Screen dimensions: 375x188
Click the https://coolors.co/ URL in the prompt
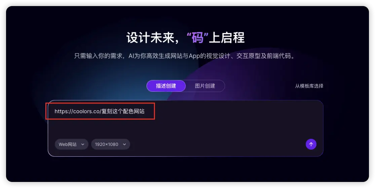(78, 112)
